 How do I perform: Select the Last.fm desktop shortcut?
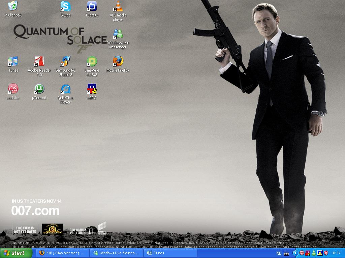(13, 92)
